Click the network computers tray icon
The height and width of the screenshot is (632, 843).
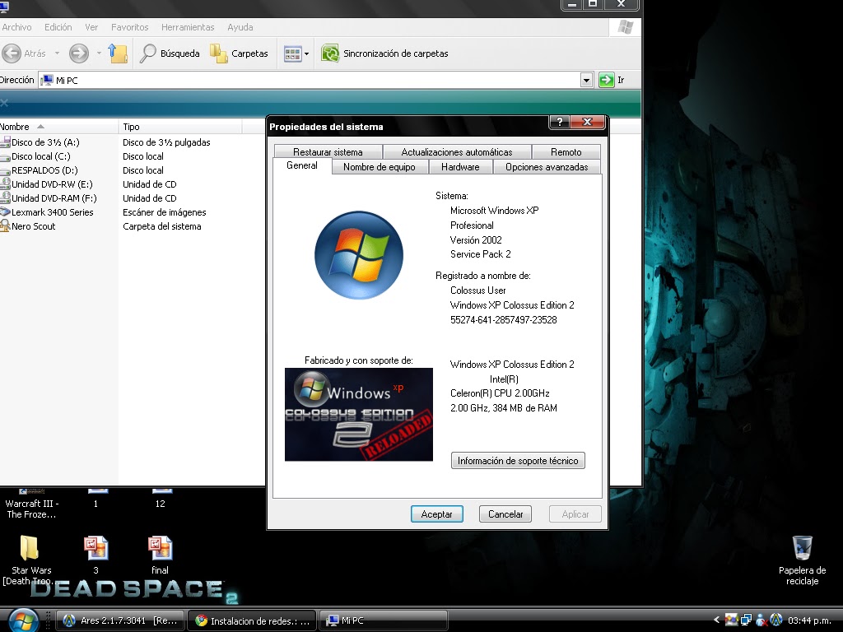[746, 620]
